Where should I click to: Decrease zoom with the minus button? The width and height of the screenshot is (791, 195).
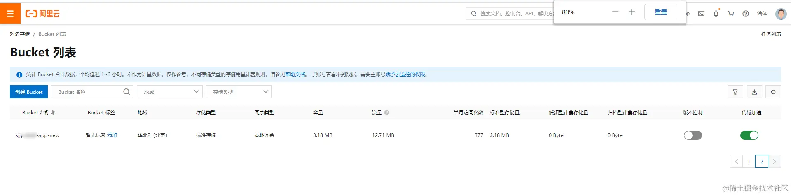[615, 12]
